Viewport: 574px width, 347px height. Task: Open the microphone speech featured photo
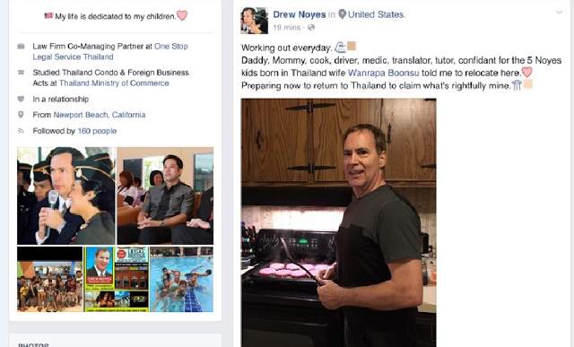point(66,195)
